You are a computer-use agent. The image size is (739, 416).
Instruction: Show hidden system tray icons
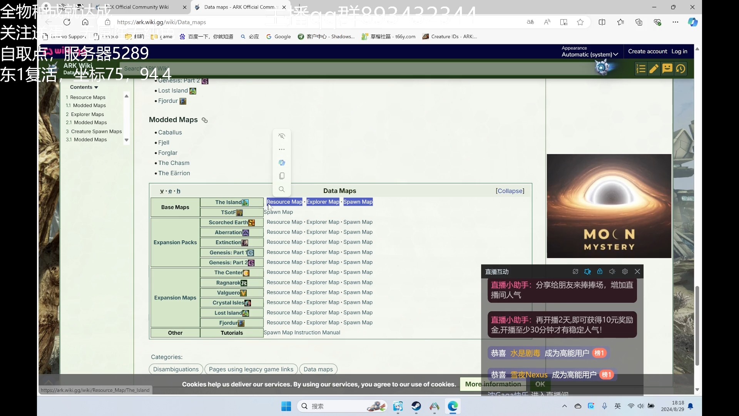click(564, 406)
